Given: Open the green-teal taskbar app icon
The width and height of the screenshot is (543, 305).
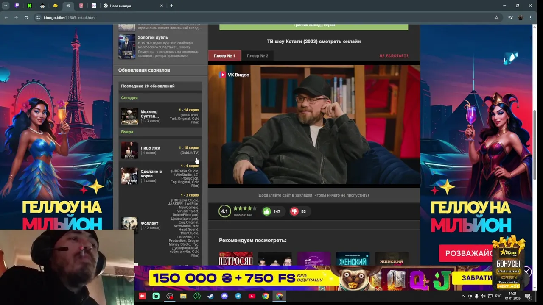Looking at the screenshot, I should tap(156, 296).
